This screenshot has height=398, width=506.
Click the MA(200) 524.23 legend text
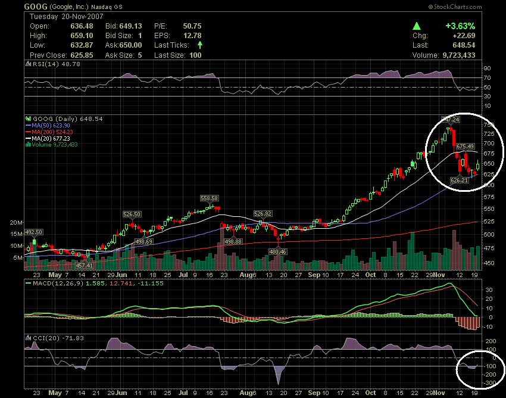click(52, 132)
